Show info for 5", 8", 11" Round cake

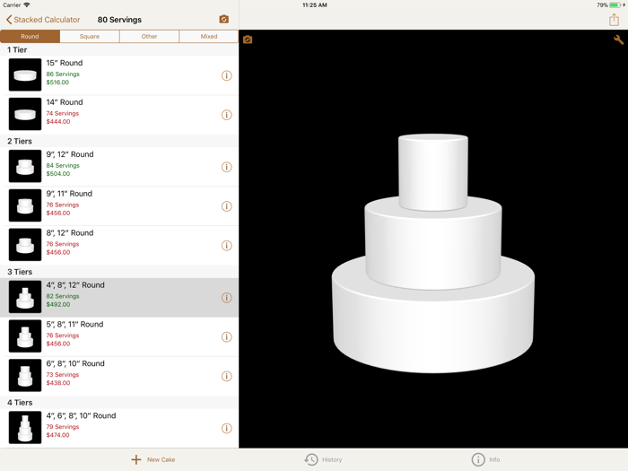click(227, 336)
